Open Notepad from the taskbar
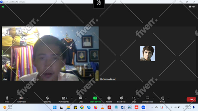 coord(116,107)
